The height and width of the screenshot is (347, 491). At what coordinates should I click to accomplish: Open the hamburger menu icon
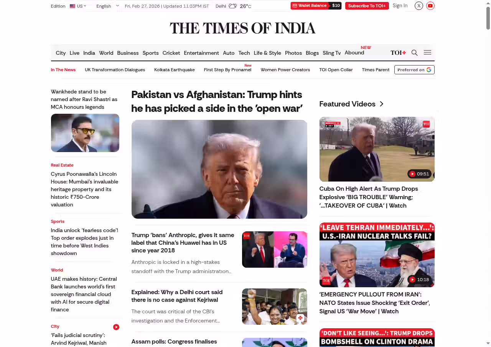(427, 52)
